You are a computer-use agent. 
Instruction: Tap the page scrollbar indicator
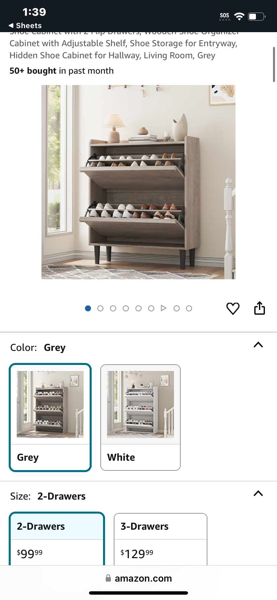[x=274, y=64]
